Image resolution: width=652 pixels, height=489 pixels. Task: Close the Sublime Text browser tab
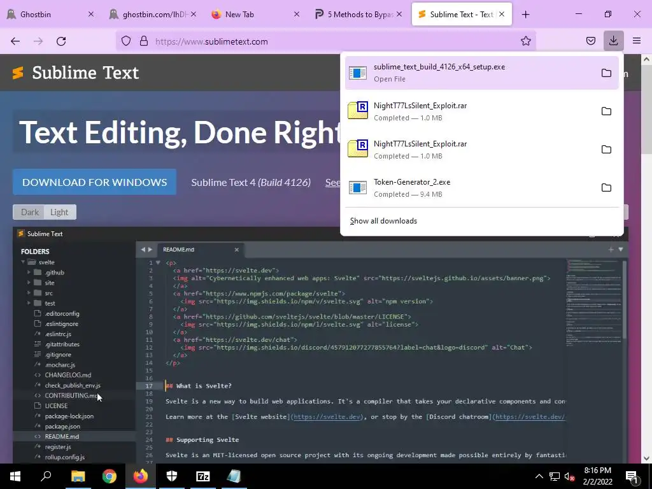point(502,15)
